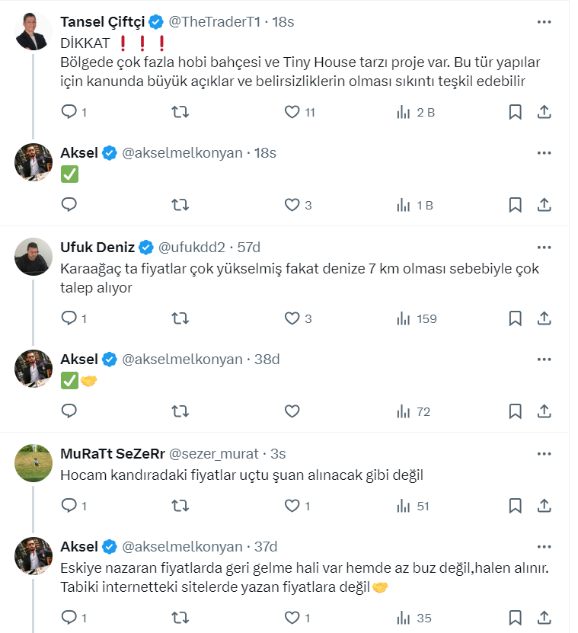Like Ufuk Deniz's Karaağaç tweet
The height and width of the screenshot is (633, 578).
coord(292,318)
